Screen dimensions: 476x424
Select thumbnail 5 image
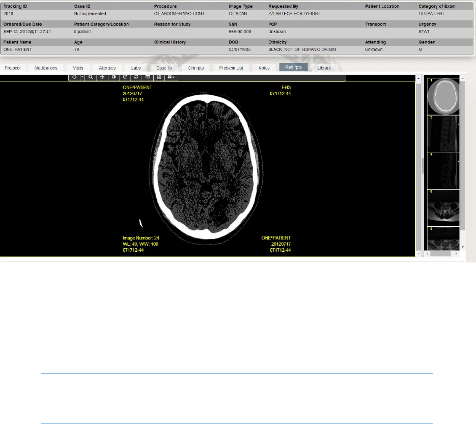(443, 238)
